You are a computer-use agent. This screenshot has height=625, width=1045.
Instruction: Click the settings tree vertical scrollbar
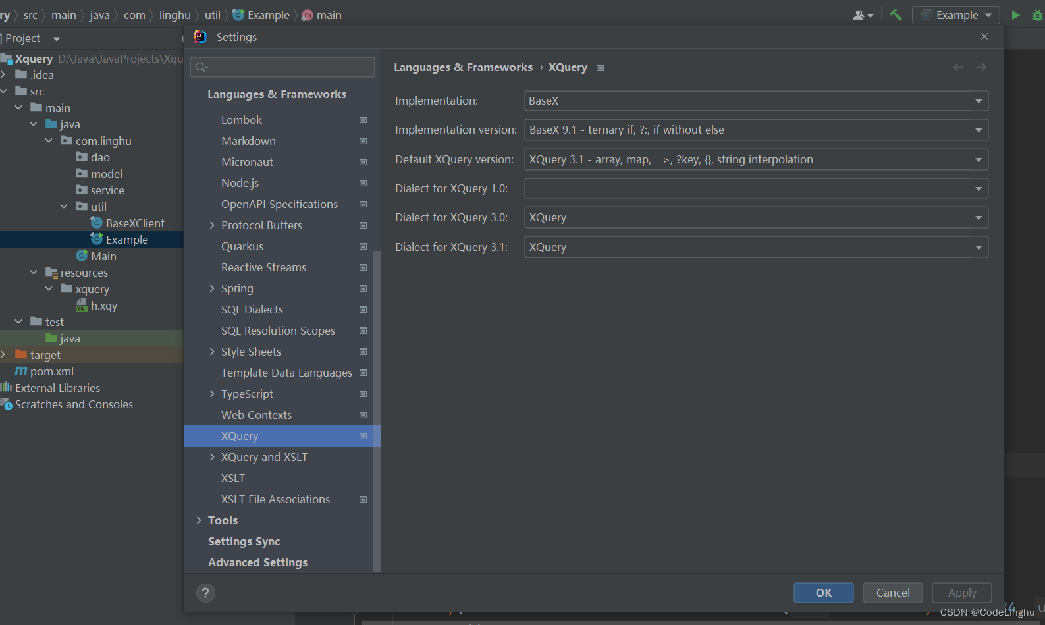377,411
